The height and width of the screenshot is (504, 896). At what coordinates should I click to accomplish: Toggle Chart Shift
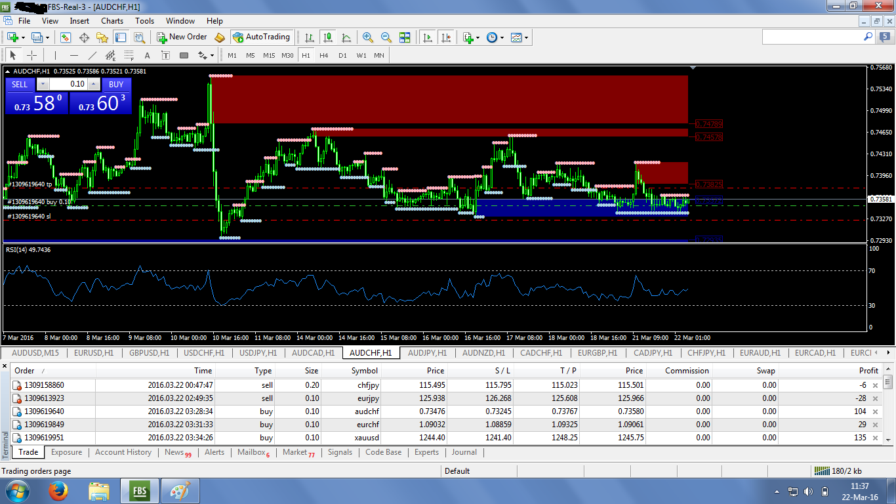coord(446,37)
